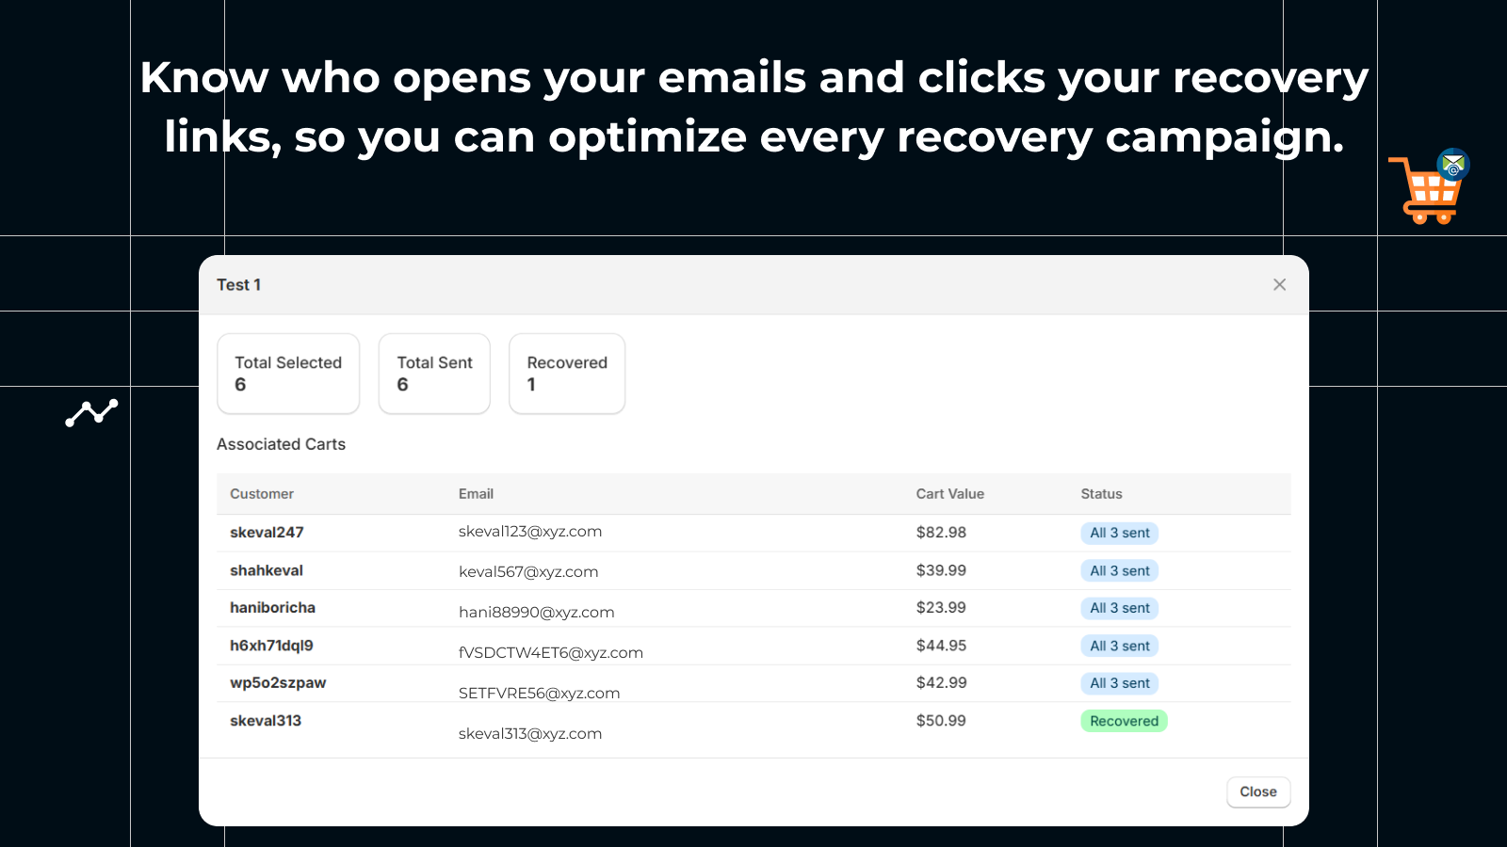Select customer h6xh71dql9
The image size is (1507, 847).
pos(271,646)
